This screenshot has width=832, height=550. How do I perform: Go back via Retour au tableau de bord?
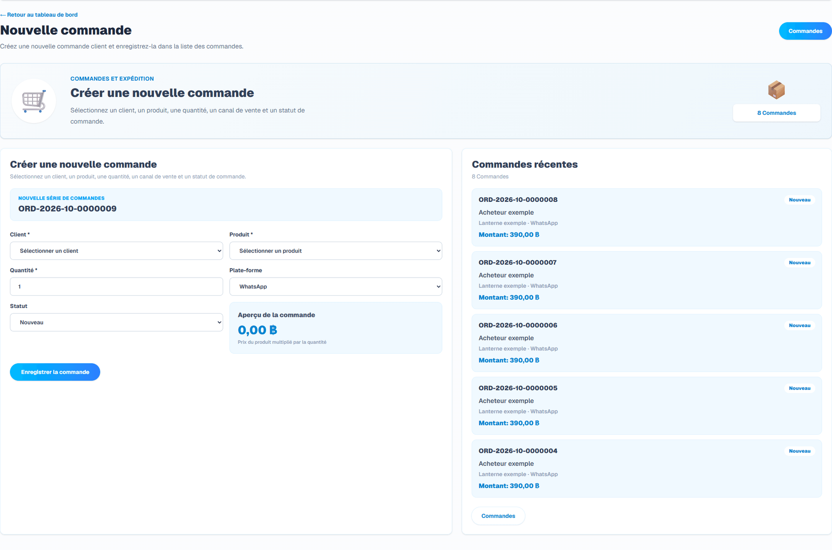pyautogui.click(x=39, y=15)
